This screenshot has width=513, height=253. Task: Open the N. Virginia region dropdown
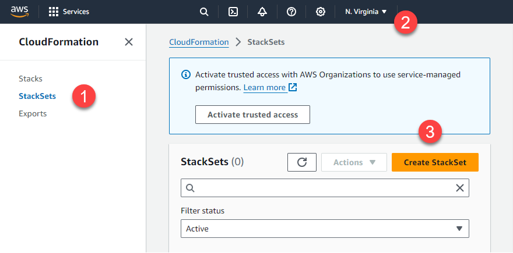(366, 12)
